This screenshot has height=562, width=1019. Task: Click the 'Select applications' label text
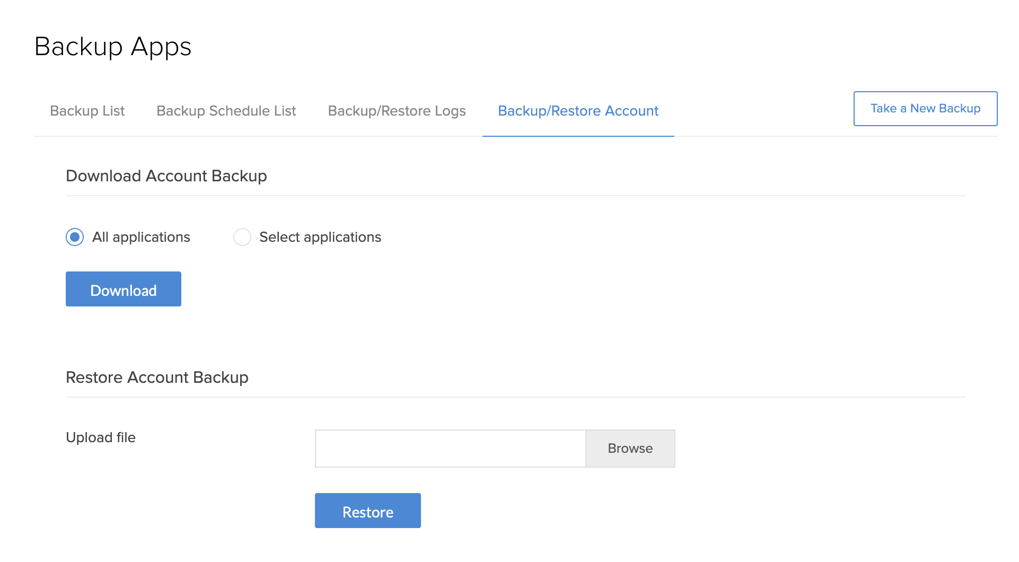pyautogui.click(x=320, y=237)
